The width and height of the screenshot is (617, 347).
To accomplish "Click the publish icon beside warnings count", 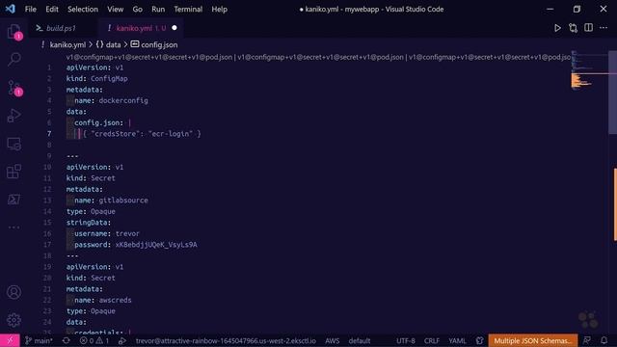I will coord(122,340).
